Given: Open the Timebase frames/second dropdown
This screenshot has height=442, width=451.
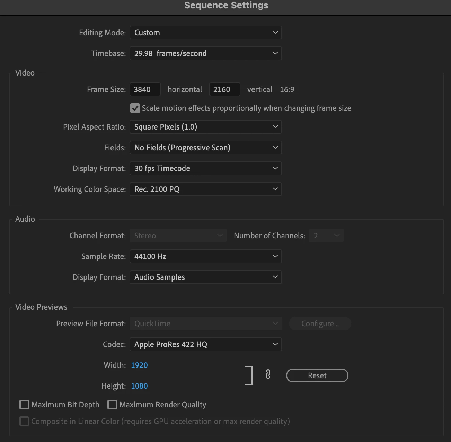Looking at the screenshot, I should 205,53.
